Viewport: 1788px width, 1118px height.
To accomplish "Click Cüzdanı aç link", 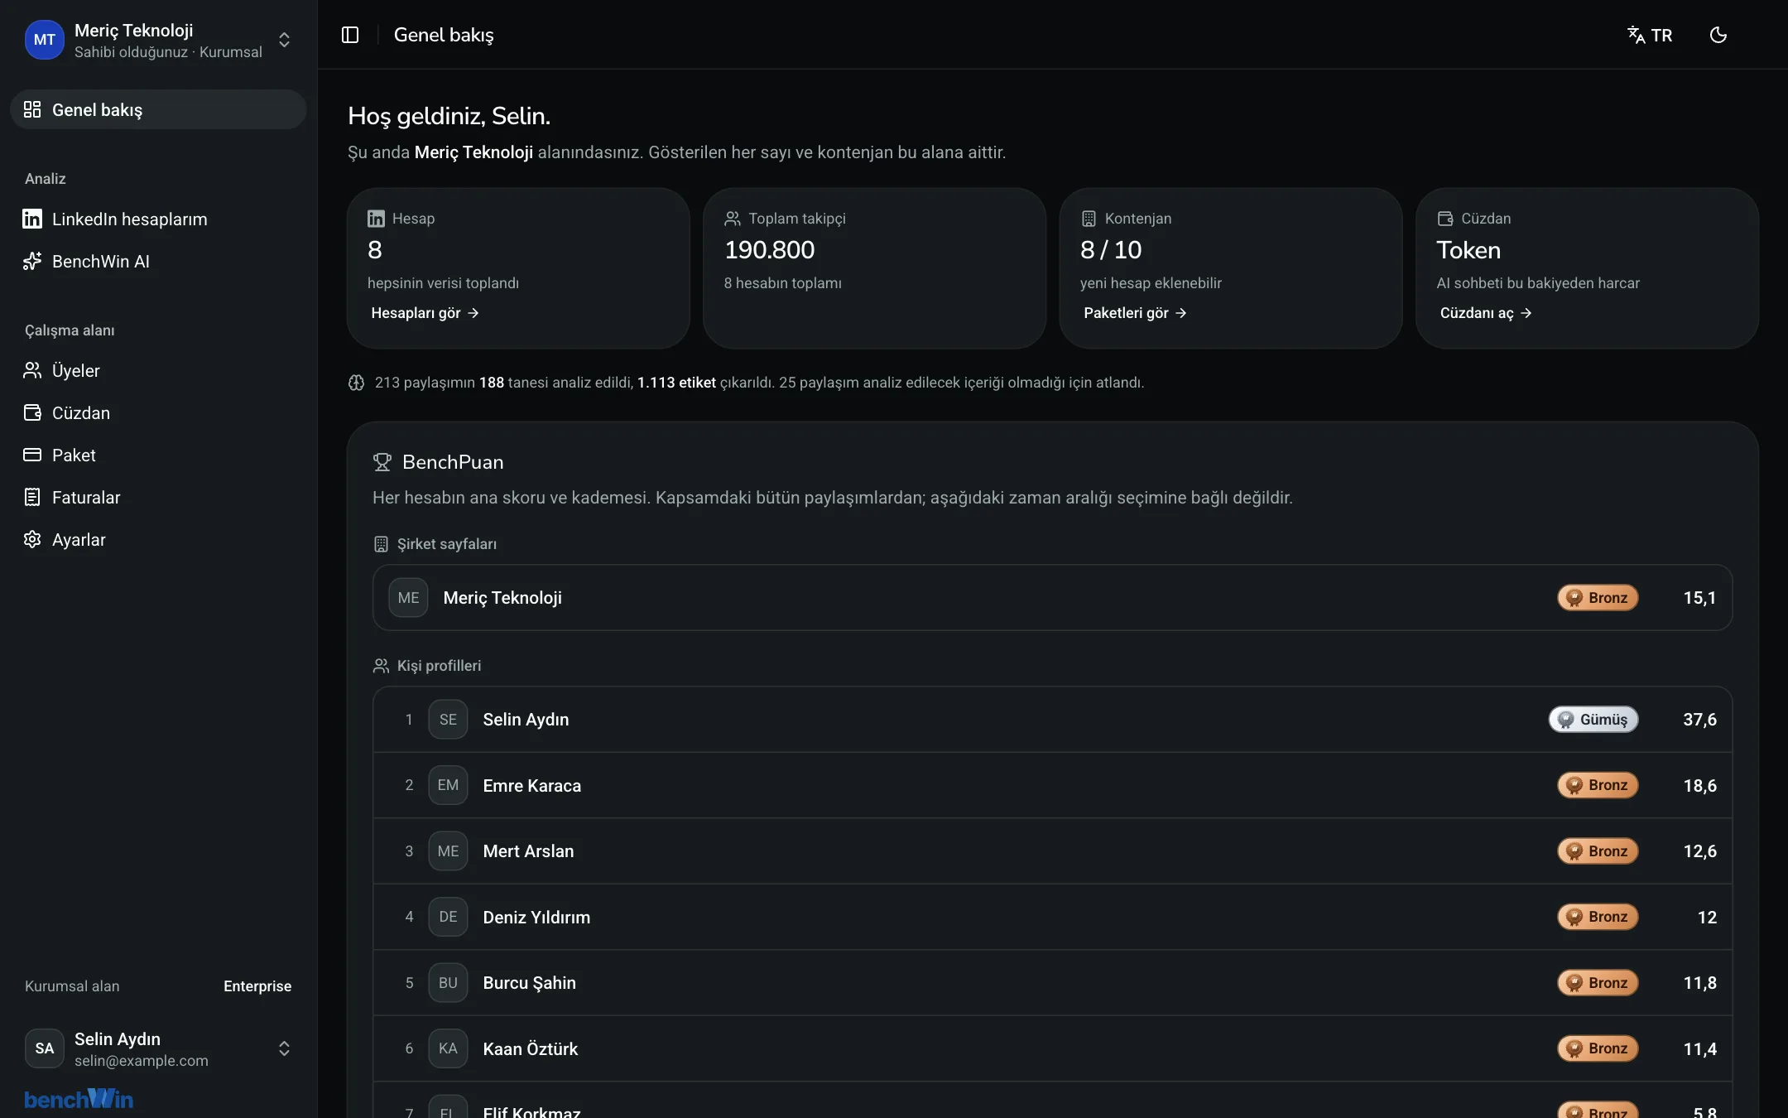I will 1486,313.
